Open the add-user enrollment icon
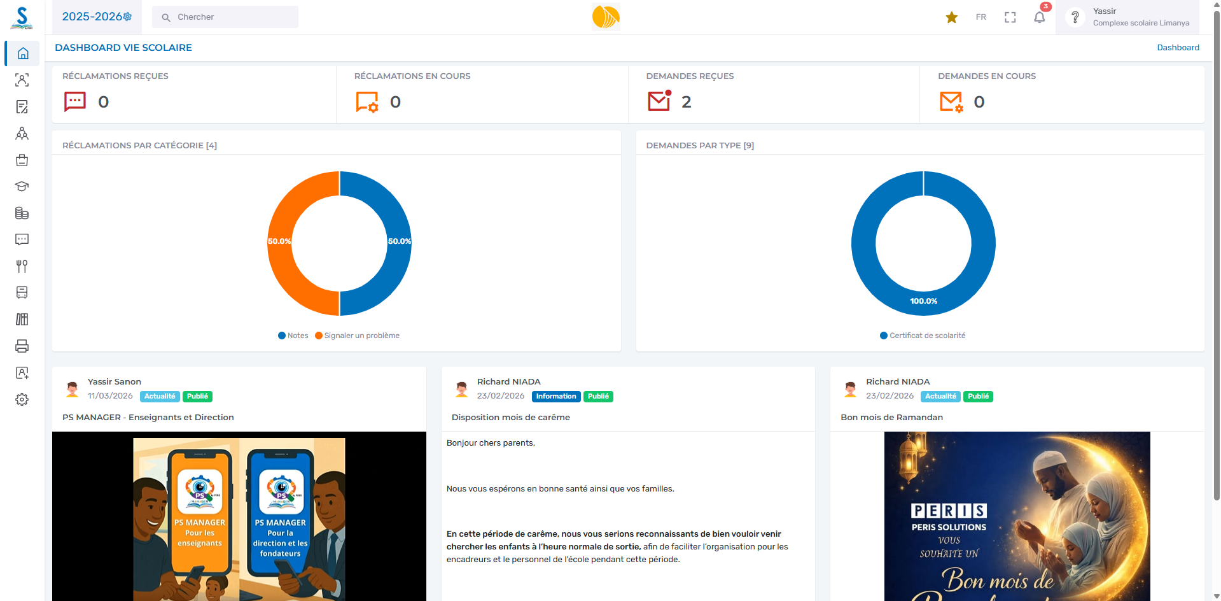The width and height of the screenshot is (1221, 601). tap(22, 372)
